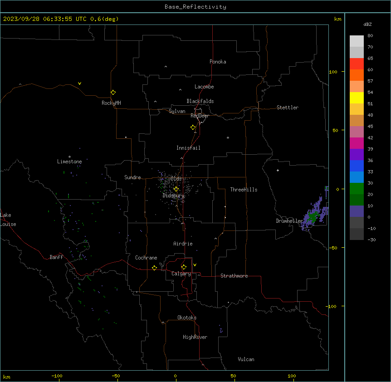
Task: Click the 50 tick on the bottom axis
Action: [x=233, y=376]
